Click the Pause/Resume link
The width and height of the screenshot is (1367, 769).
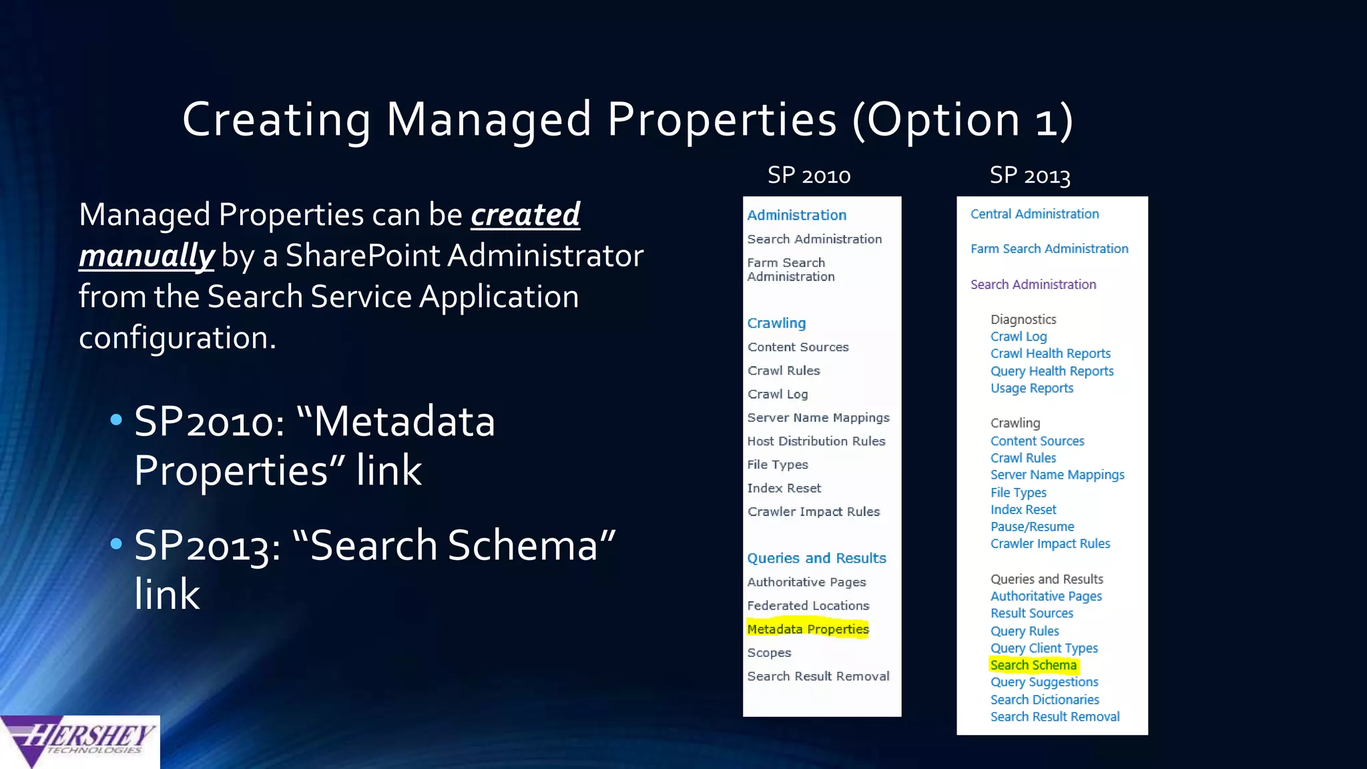[x=1033, y=527]
